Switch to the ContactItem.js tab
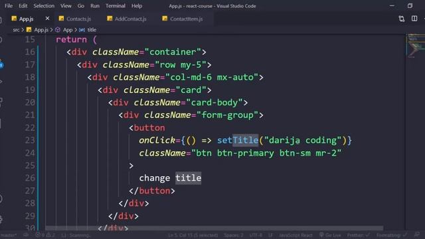 tap(186, 19)
